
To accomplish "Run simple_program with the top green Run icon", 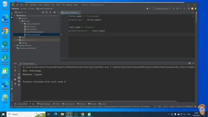I will click(174, 9).
